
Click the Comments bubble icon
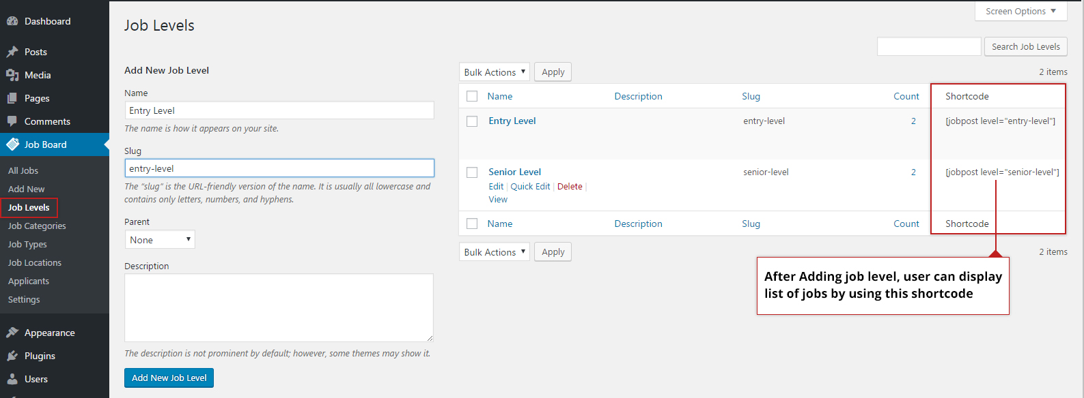click(x=12, y=121)
